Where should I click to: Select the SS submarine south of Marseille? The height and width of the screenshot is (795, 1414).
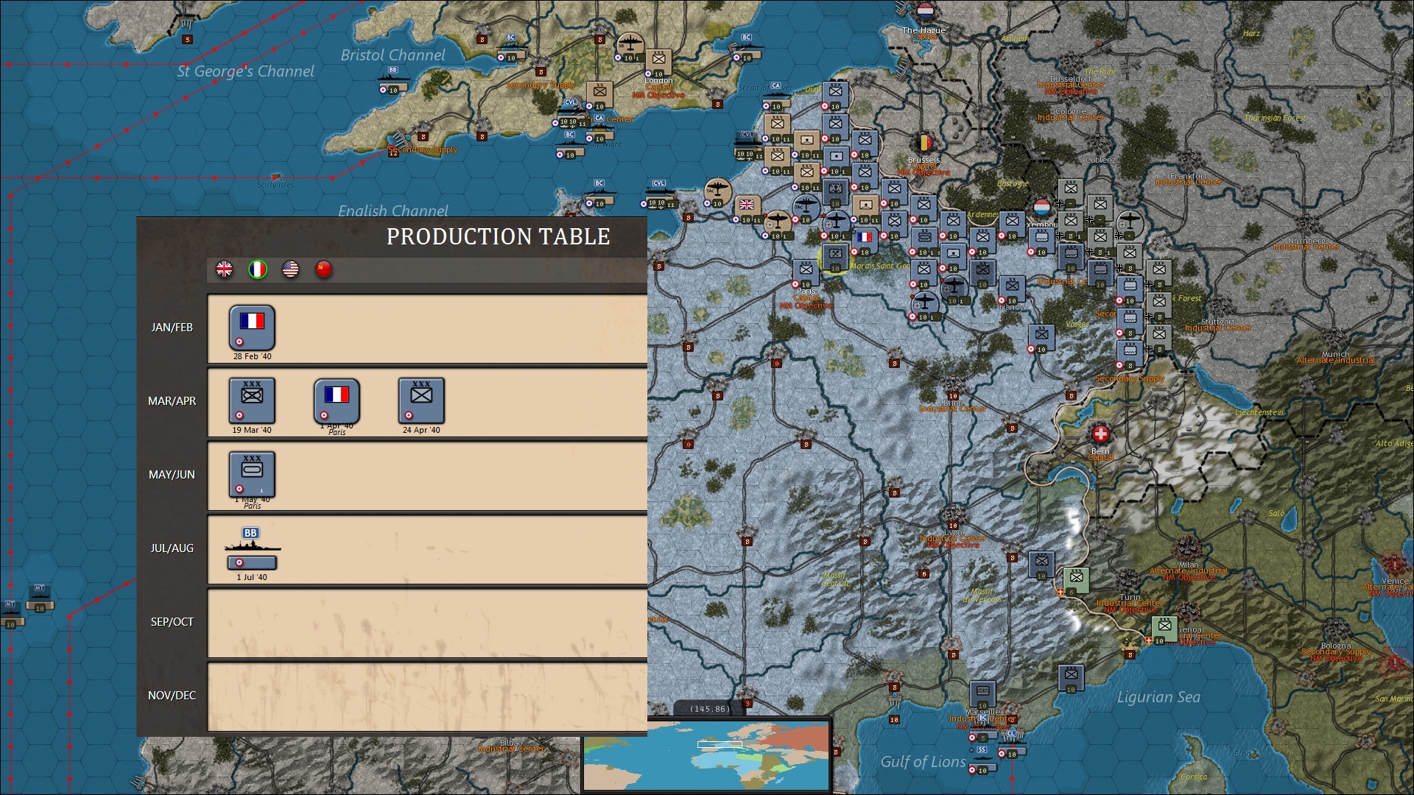click(x=982, y=759)
